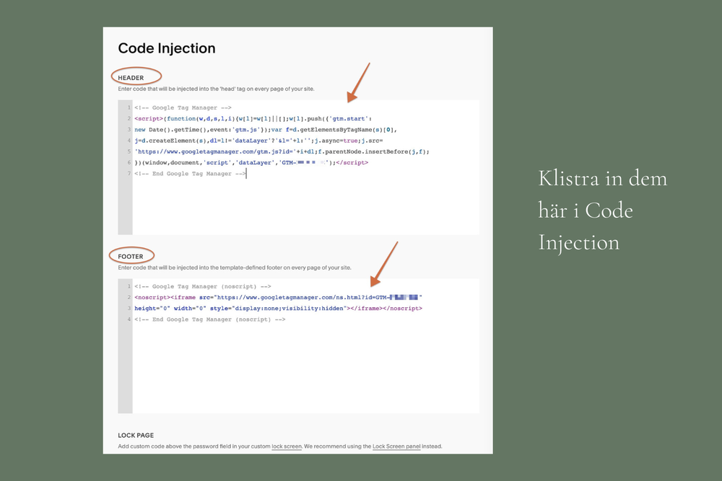Click the 'Code Injection' page title
This screenshot has height=481, width=722.
[167, 48]
